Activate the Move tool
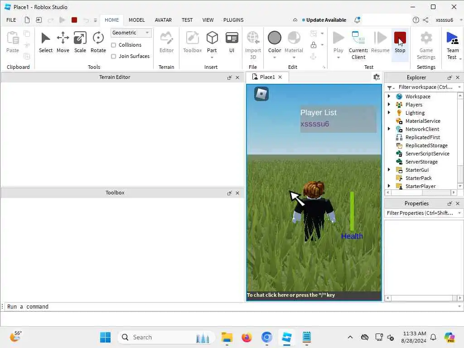 click(63, 42)
